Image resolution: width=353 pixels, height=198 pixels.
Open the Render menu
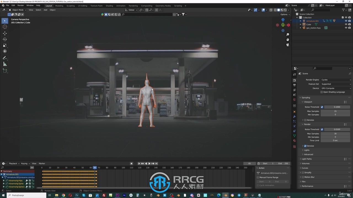pos(21,5)
